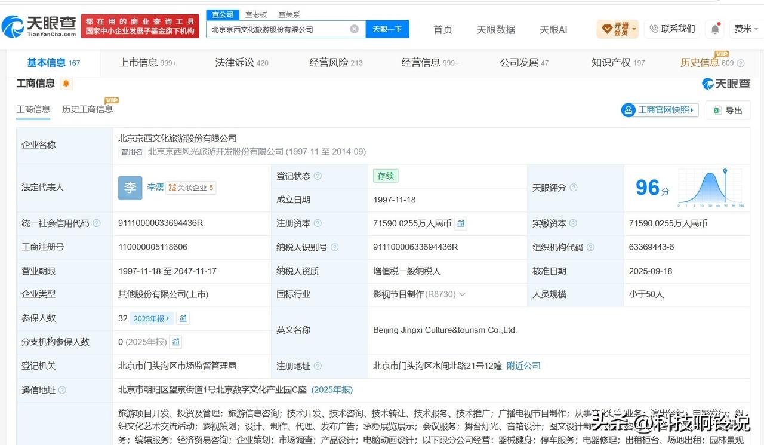Image resolution: width=764 pixels, height=445 pixels.
Task: Switch to 查关系 search tab
Action: coord(289,14)
